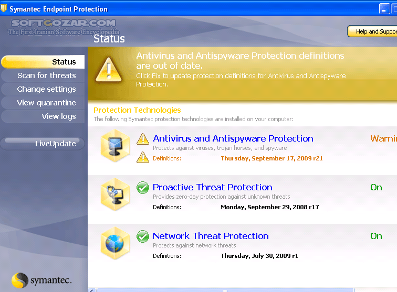Click date Thursday, July 30, 2009 r1

coord(259,256)
